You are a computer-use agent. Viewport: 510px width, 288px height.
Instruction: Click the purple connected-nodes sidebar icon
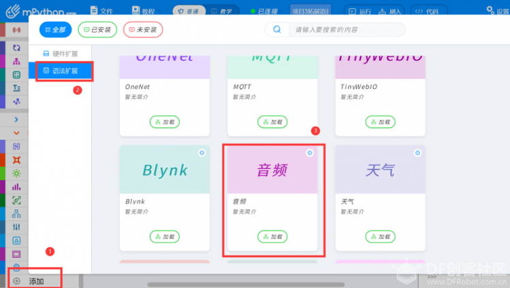pos(16,101)
